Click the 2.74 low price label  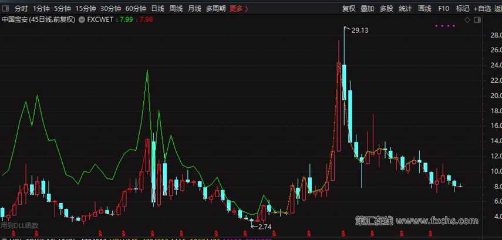[x=265, y=227]
